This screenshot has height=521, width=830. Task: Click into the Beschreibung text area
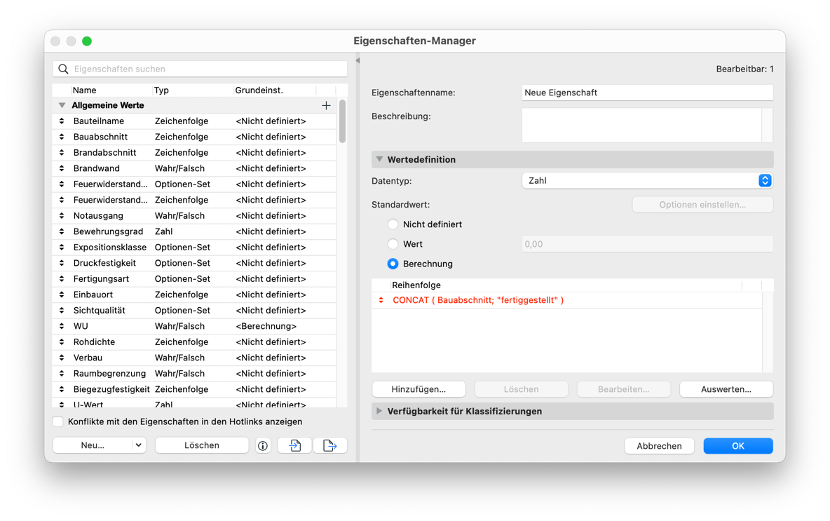pyautogui.click(x=641, y=126)
